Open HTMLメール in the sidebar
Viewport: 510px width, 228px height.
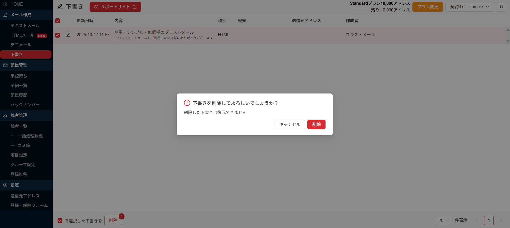[x=22, y=35]
